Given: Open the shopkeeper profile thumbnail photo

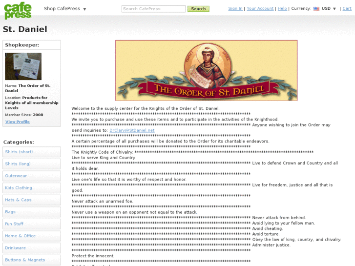Looking at the screenshot, I should point(23,66).
